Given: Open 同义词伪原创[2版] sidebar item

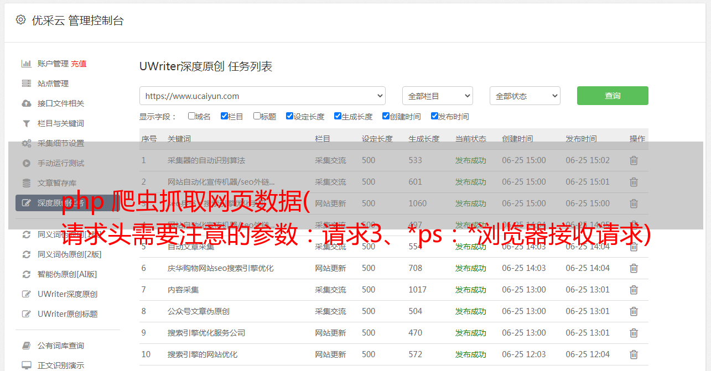Looking at the screenshot, I should 69,254.
